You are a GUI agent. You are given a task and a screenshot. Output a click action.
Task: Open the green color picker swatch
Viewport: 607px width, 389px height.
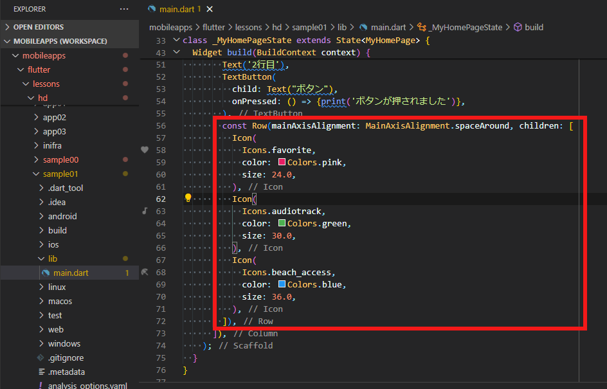[282, 224]
